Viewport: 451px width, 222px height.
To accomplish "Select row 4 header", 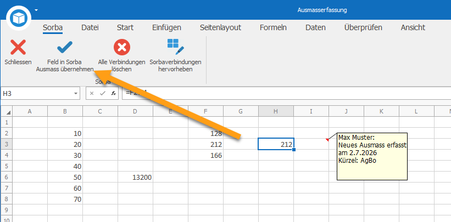I will 7,155.
